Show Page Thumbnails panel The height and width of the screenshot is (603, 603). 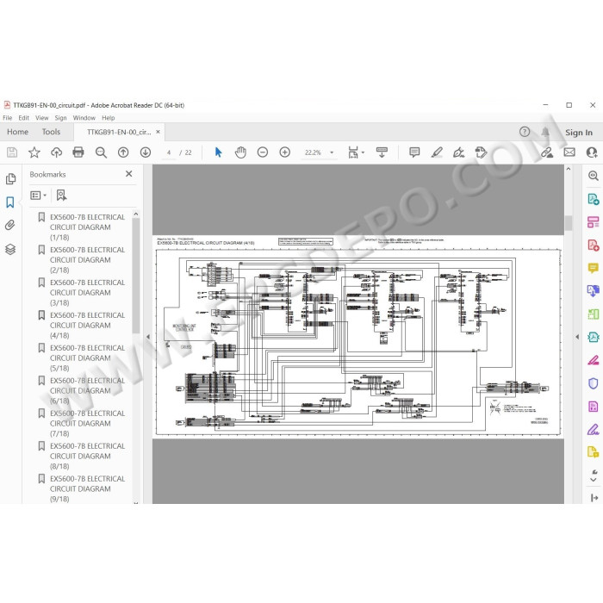point(10,179)
